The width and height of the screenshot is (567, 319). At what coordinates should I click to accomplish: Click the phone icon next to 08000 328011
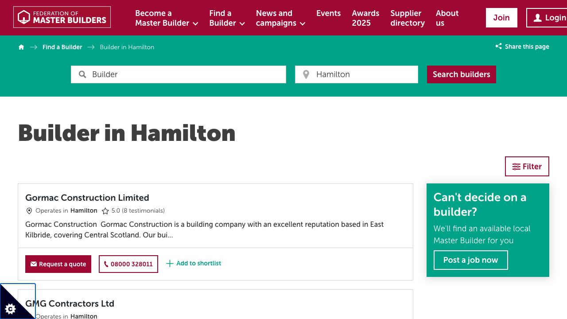point(106,264)
